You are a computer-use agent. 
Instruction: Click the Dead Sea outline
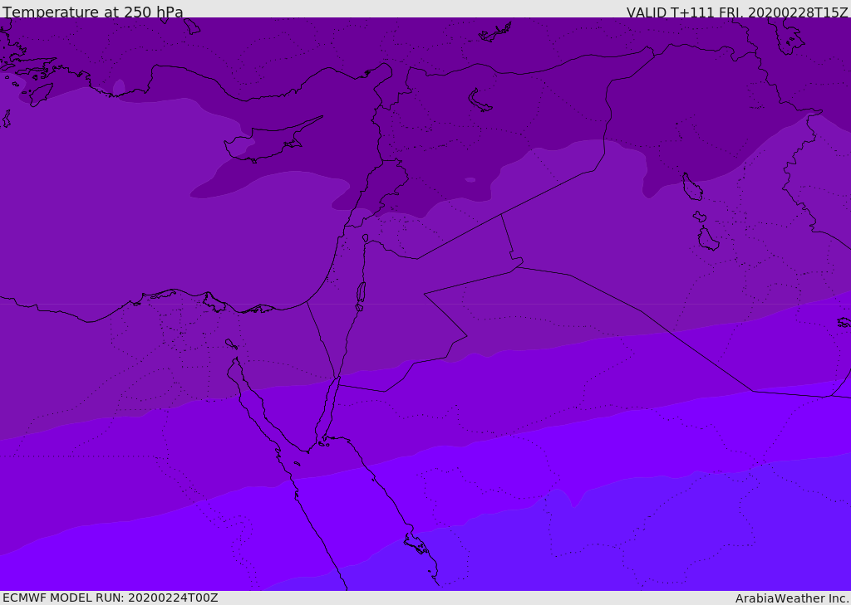361,293
